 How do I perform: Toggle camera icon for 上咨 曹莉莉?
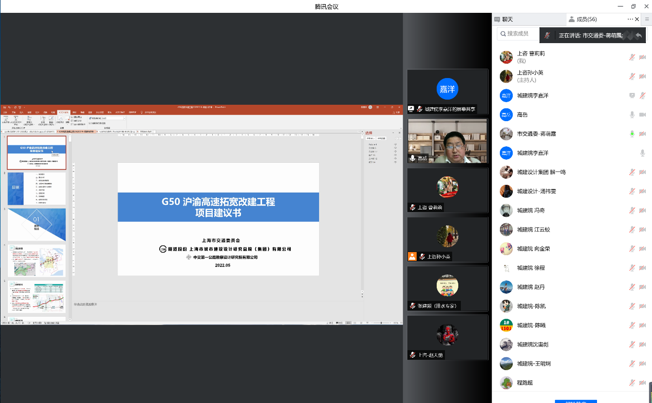click(x=642, y=57)
